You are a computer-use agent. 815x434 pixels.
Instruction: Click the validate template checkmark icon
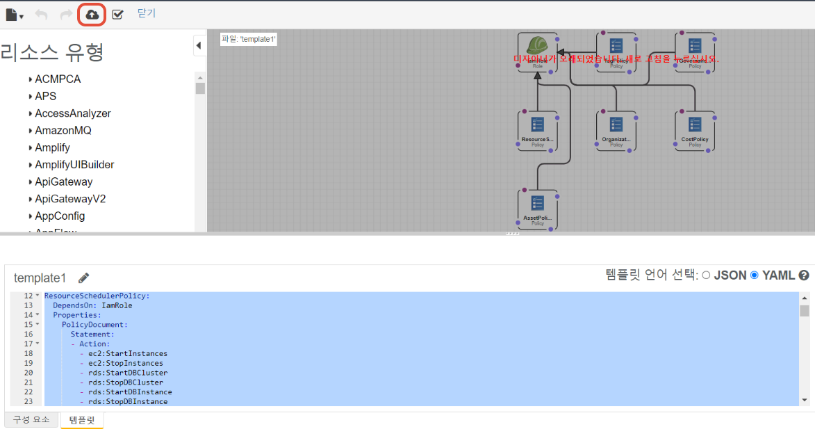[117, 15]
